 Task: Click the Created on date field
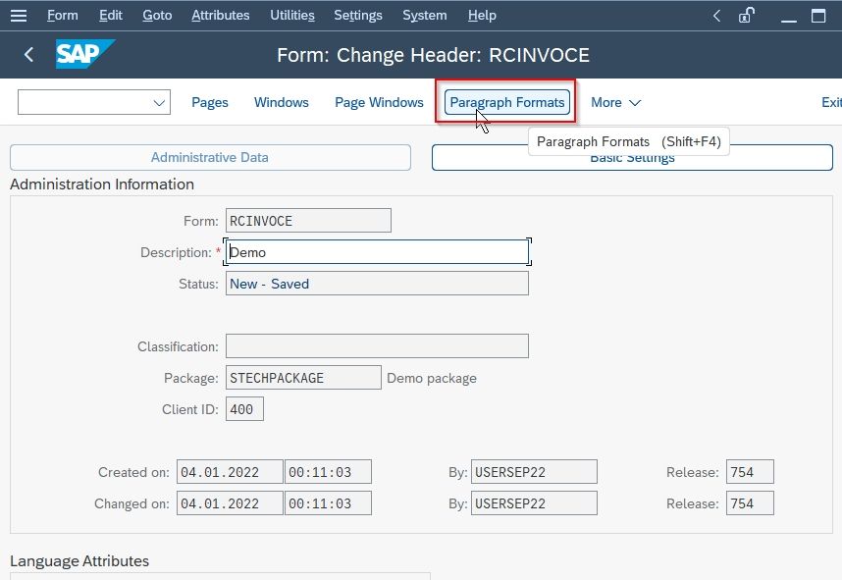pos(230,472)
